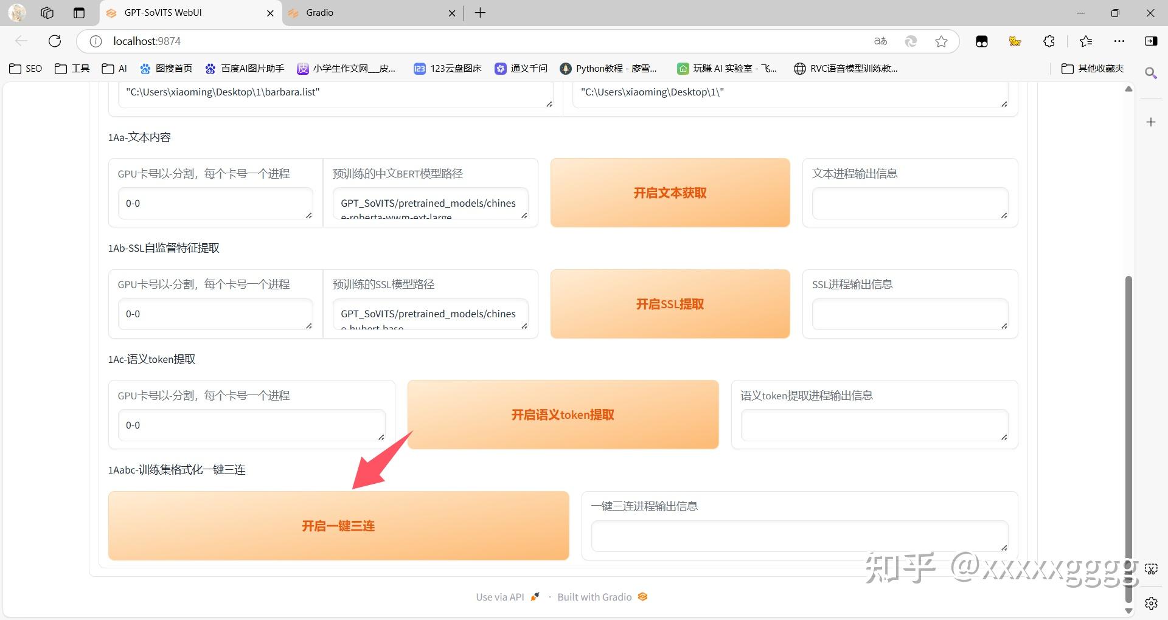Expand the 工具 bookmarks folder
The width and height of the screenshot is (1168, 620).
pos(71,68)
